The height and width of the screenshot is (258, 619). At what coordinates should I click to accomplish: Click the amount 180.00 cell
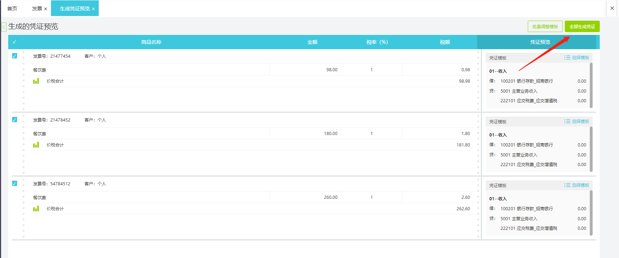[x=305, y=134]
